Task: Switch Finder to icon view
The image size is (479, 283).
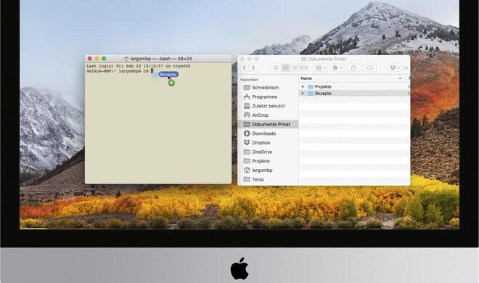Action: click(x=277, y=67)
